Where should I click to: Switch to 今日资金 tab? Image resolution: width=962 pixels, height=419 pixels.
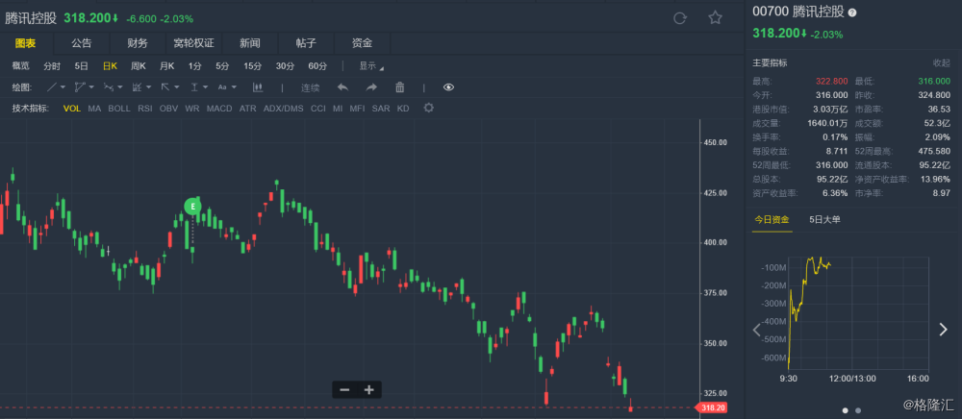pos(772,220)
